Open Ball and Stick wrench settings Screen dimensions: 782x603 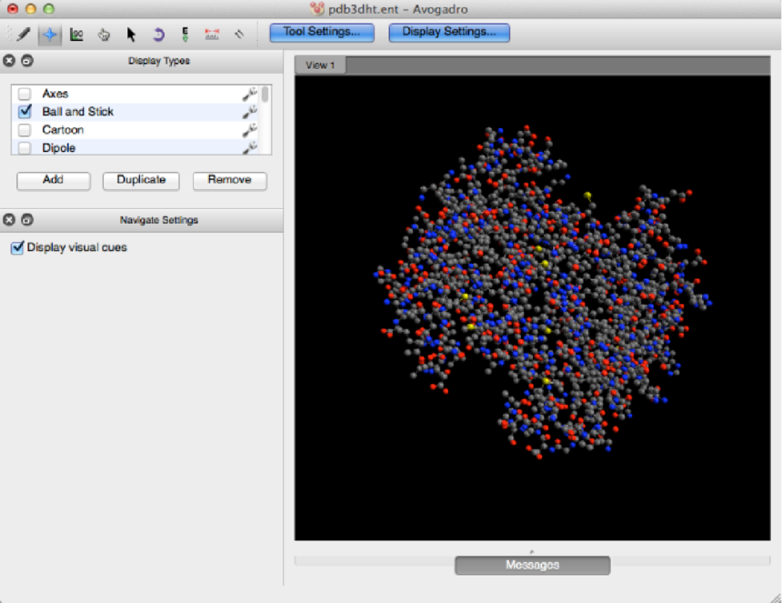point(250,112)
